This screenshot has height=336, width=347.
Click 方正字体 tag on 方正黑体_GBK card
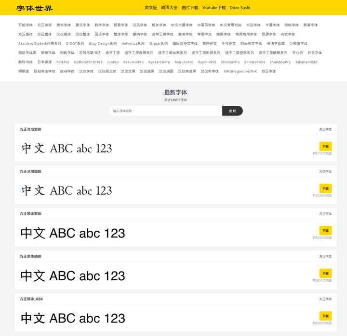(325, 299)
